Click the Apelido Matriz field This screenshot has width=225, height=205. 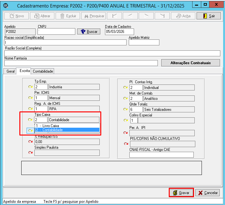coord(144,43)
